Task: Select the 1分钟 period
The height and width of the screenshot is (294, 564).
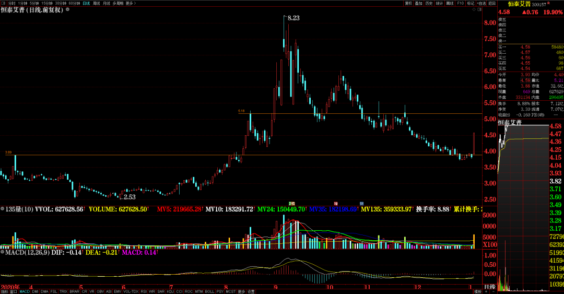Action: coord(22,3)
